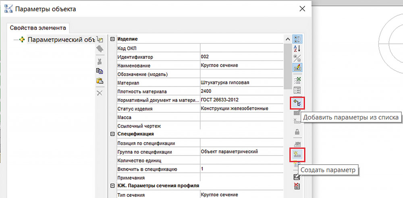The width and height of the screenshot is (403, 198).
Task: Click the copy icon in left toolbar
Action: point(100,71)
